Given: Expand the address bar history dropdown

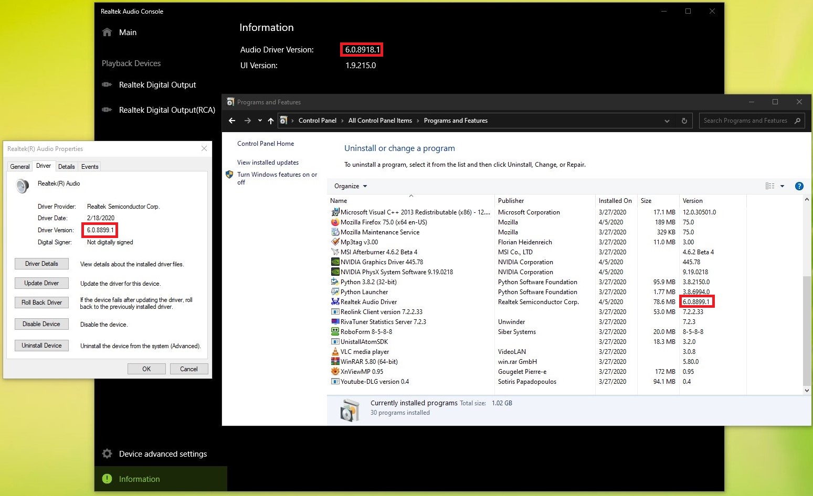Looking at the screenshot, I should click(x=667, y=121).
